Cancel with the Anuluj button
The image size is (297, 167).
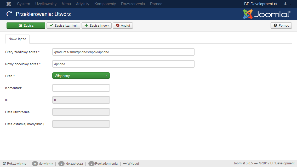(x=123, y=26)
